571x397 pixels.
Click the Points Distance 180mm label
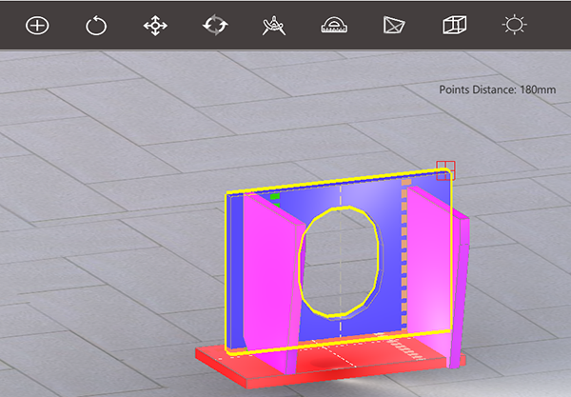point(498,89)
